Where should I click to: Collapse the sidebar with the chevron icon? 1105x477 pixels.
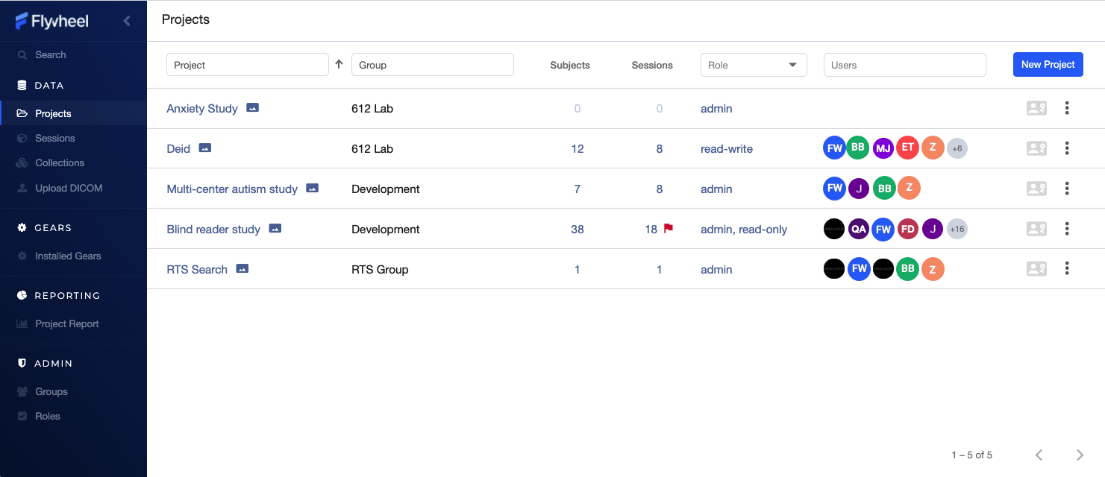[x=127, y=21]
